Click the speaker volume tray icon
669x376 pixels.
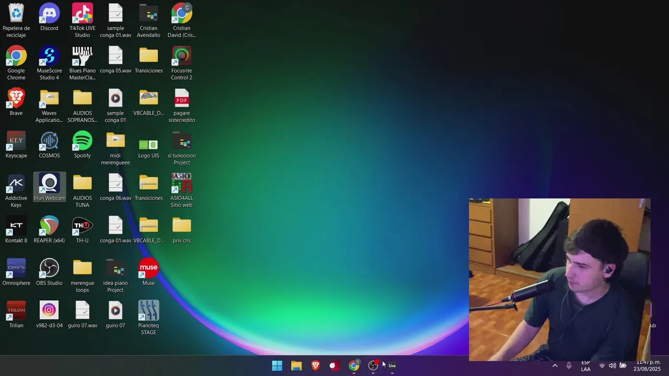(x=613, y=366)
